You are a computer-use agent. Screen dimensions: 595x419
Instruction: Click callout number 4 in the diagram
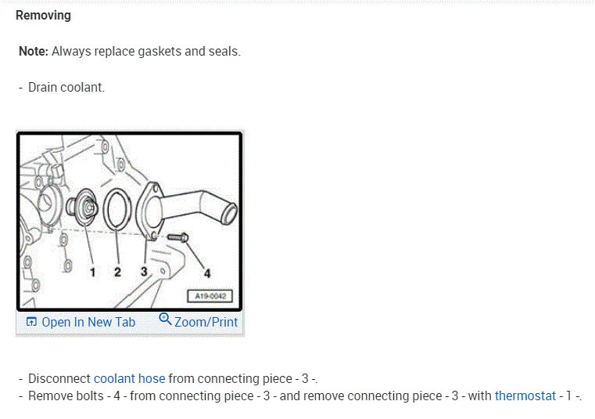click(207, 273)
